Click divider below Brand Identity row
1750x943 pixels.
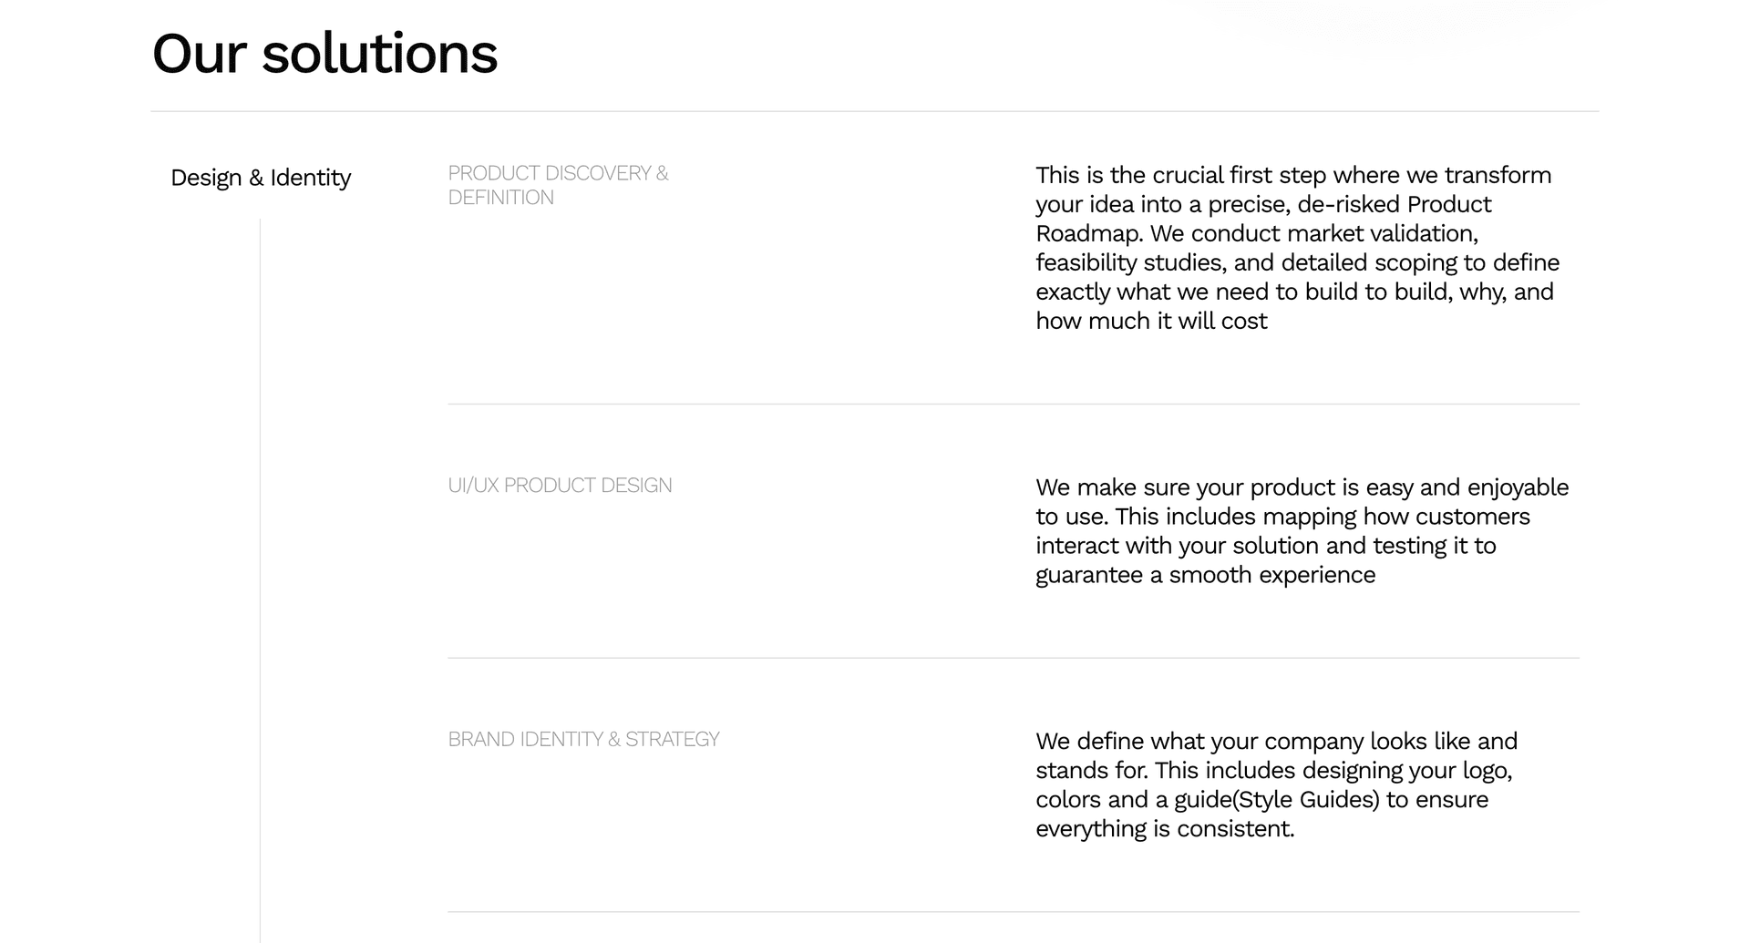(x=1014, y=911)
